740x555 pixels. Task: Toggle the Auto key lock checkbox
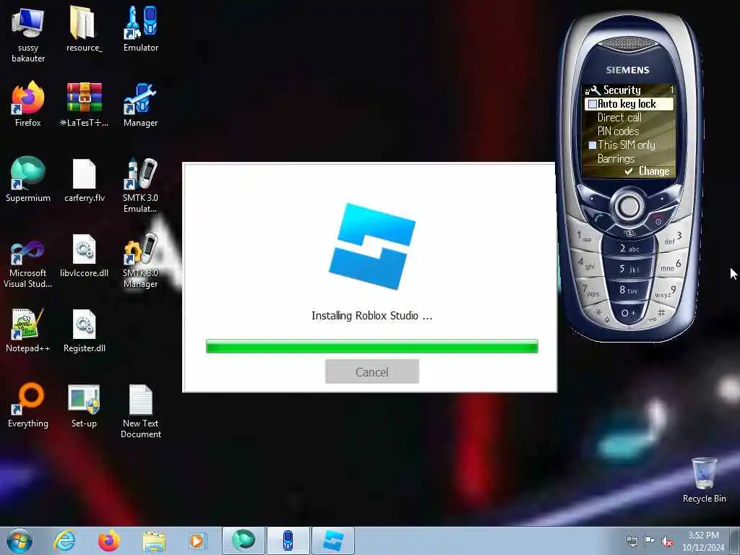tap(593, 104)
